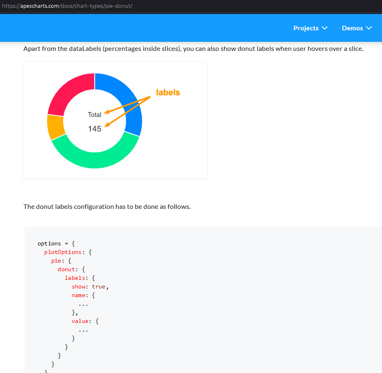
Task: Click the "Total" label inside the donut
Action: (x=94, y=115)
